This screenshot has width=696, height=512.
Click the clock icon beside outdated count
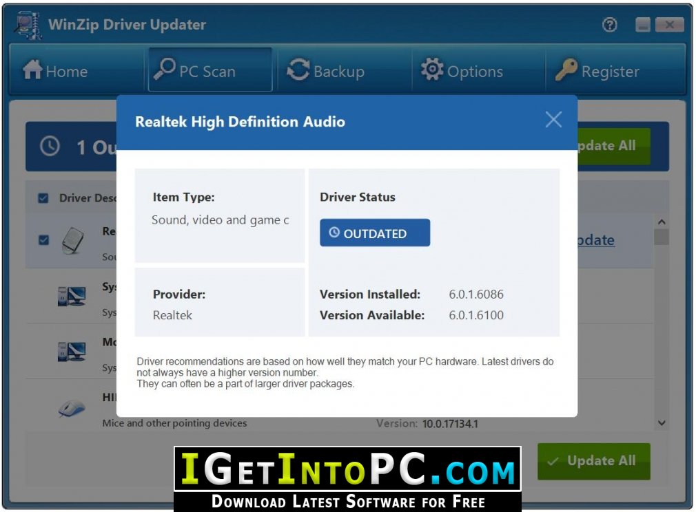click(x=50, y=146)
